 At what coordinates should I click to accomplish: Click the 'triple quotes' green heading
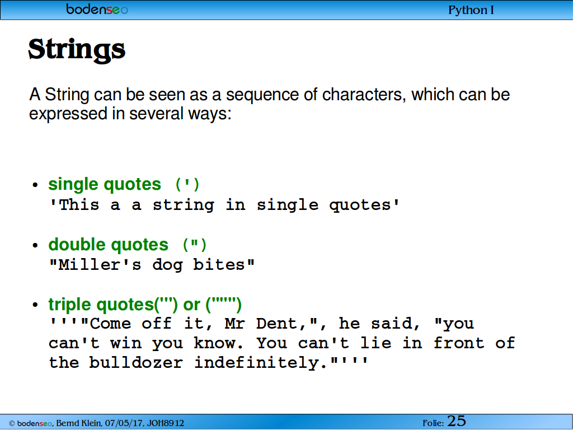[x=145, y=305]
